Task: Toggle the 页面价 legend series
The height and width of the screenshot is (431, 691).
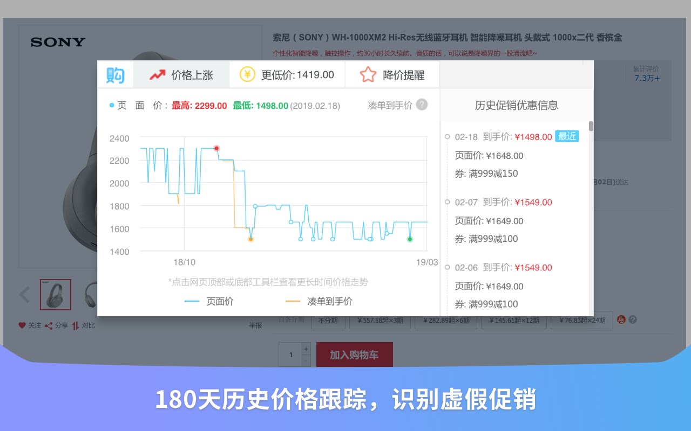Action: [209, 301]
